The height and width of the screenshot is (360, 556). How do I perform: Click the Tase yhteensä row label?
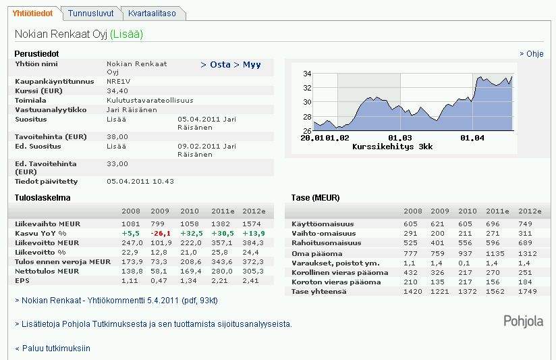click(x=319, y=292)
